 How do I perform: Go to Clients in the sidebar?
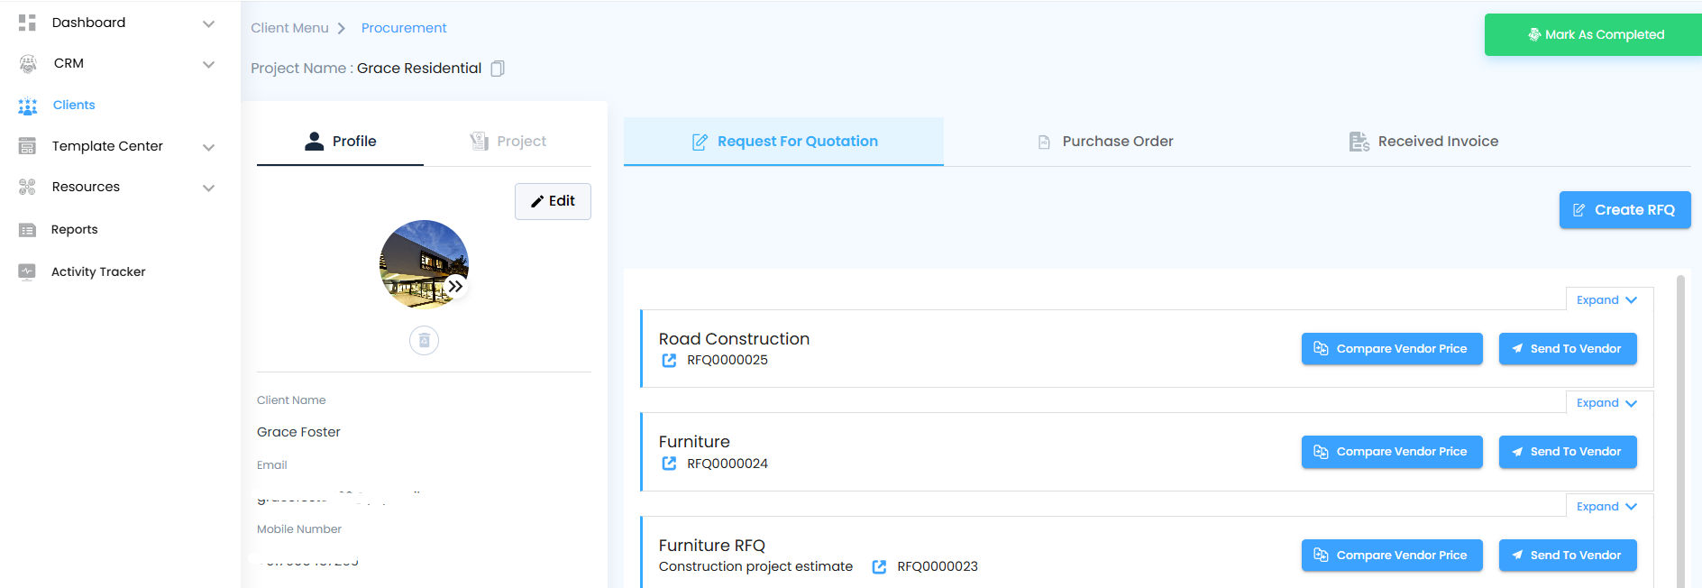(73, 106)
